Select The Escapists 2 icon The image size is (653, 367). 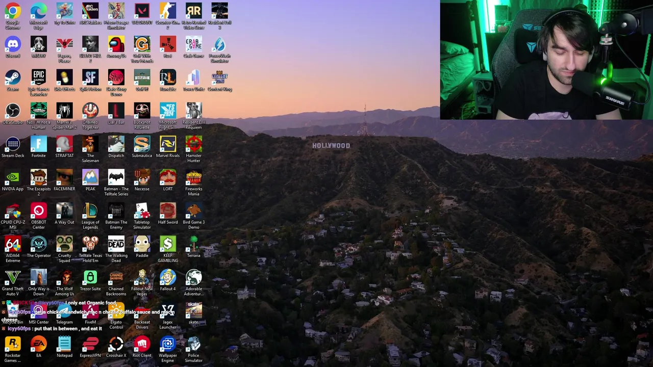38,177
